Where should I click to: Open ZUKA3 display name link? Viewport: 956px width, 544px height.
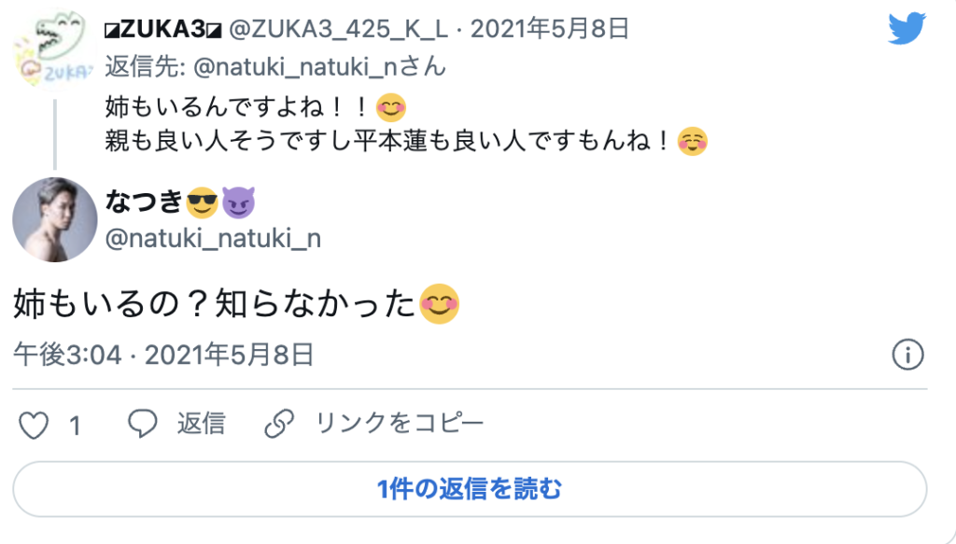162,29
